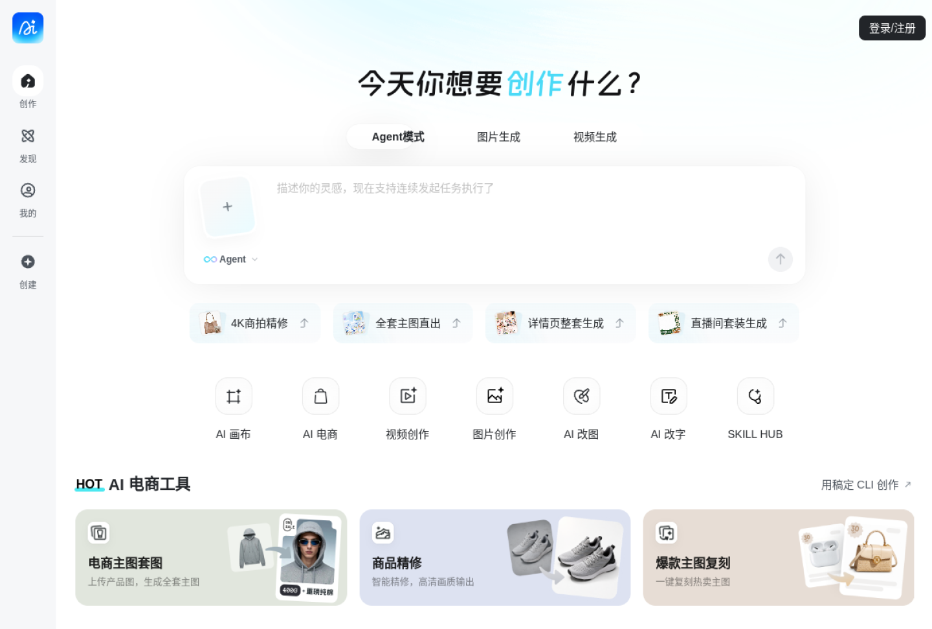Click the plus upload tile in the prompt box
Image resolution: width=932 pixels, height=629 pixels.
[227, 206]
